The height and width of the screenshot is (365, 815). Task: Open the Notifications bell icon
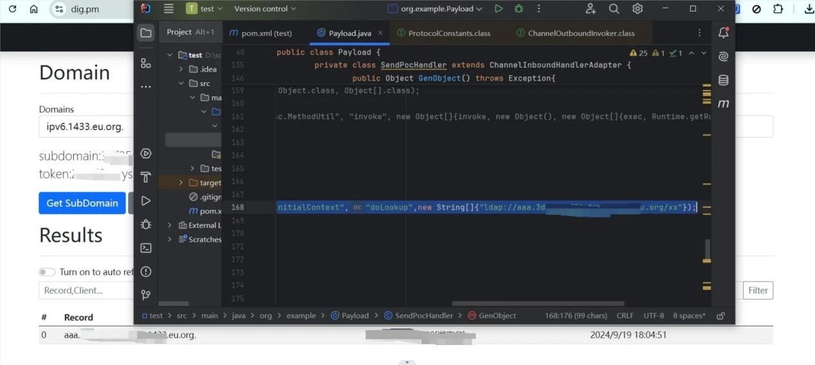(723, 33)
